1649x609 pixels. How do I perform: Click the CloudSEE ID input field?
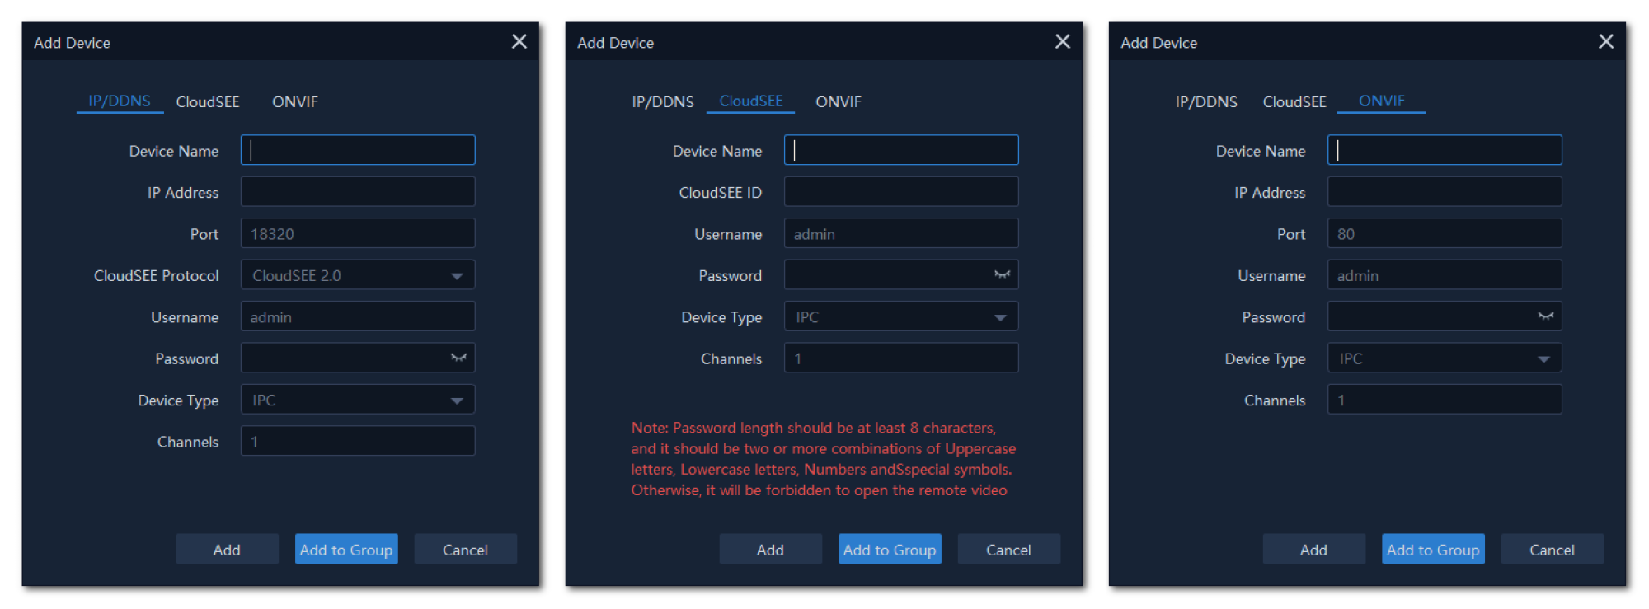[x=900, y=192]
